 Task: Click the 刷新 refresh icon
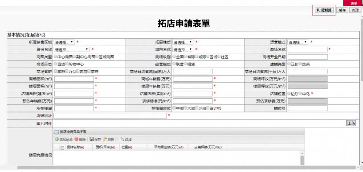tap(105, 139)
